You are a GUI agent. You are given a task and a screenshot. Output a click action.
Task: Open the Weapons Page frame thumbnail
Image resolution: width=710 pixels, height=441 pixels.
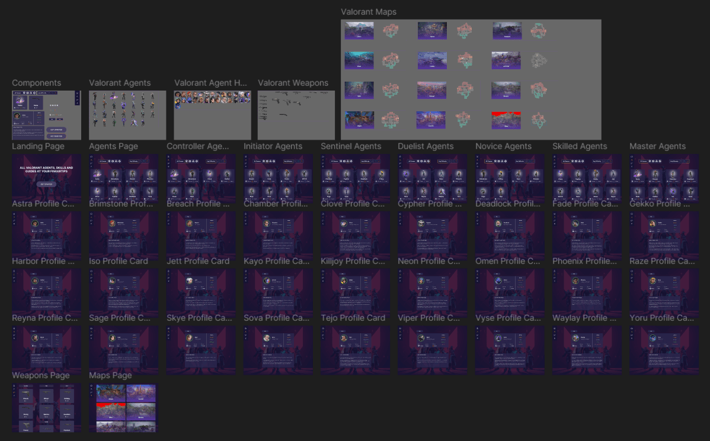pyautogui.click(x=47, y=407)
